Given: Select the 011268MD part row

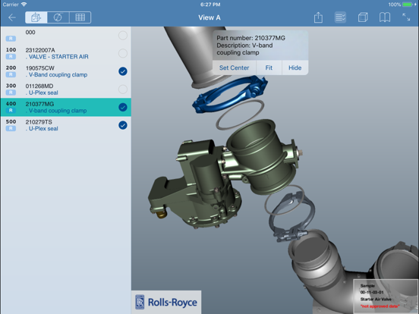Looking at the screenshot, I should click(x=66, y=89).
